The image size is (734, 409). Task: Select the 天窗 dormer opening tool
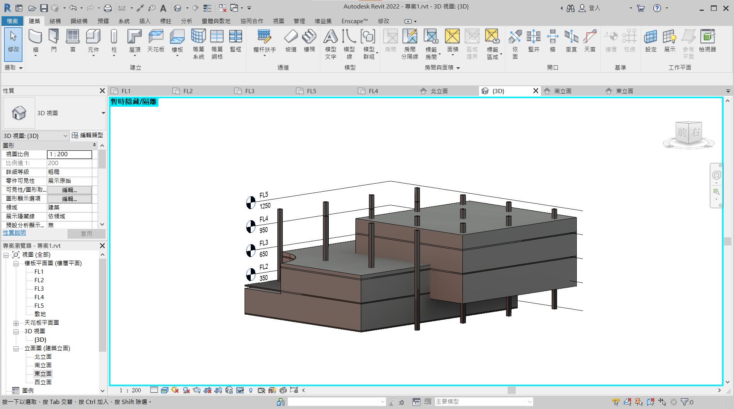590,41
